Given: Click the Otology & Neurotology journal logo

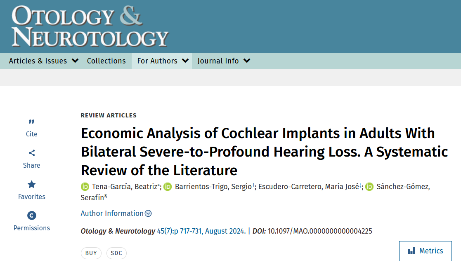Looking at the screenshot, I should tap(90, 26).
